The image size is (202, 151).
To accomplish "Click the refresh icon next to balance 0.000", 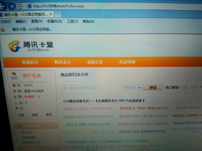I will pos(39,97).
